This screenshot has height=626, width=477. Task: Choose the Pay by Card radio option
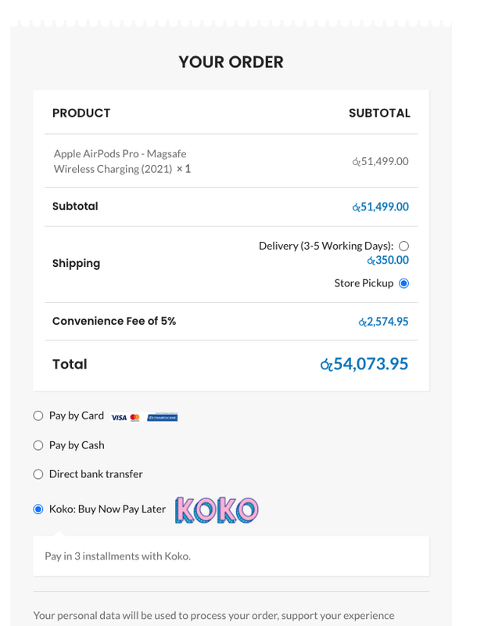[x=38, y=416]
